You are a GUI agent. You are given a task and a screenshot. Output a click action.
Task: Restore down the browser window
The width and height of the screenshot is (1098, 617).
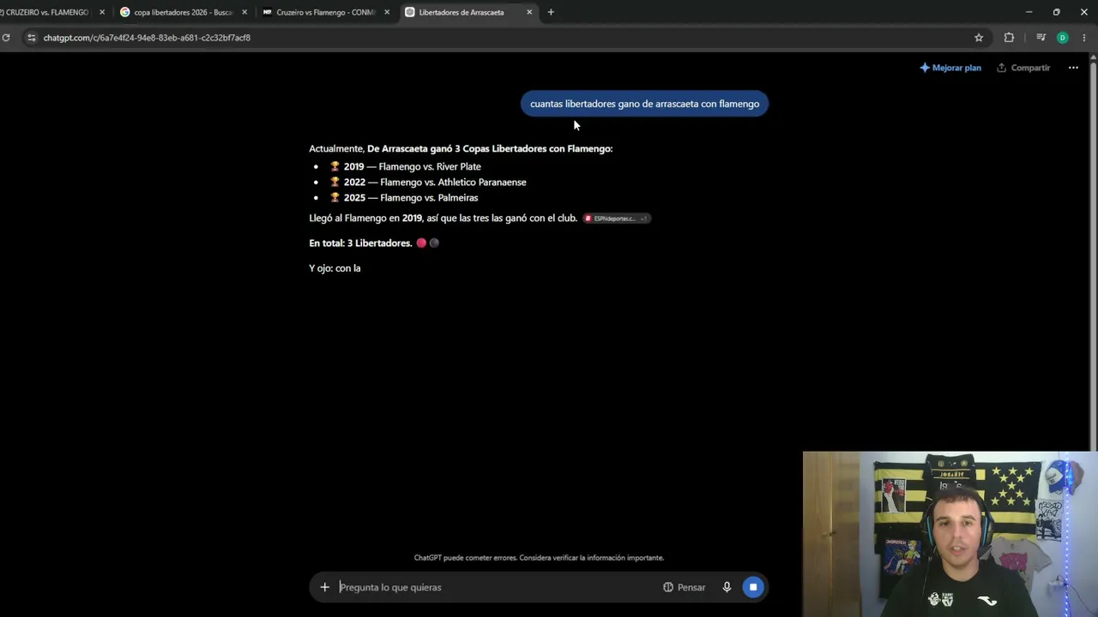[1056, 12]
